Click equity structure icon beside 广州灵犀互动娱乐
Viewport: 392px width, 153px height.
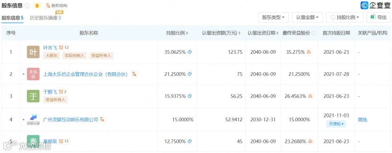pos(102,119)
